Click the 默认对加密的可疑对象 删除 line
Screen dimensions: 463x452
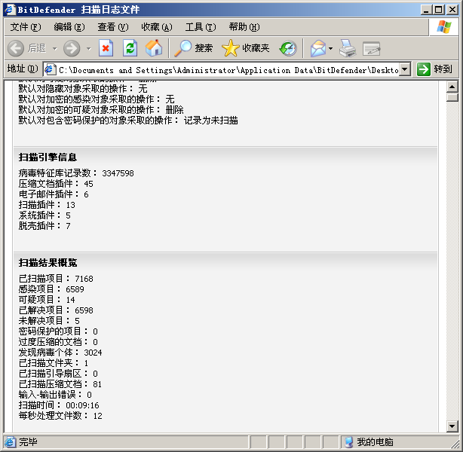pos(101,110)
